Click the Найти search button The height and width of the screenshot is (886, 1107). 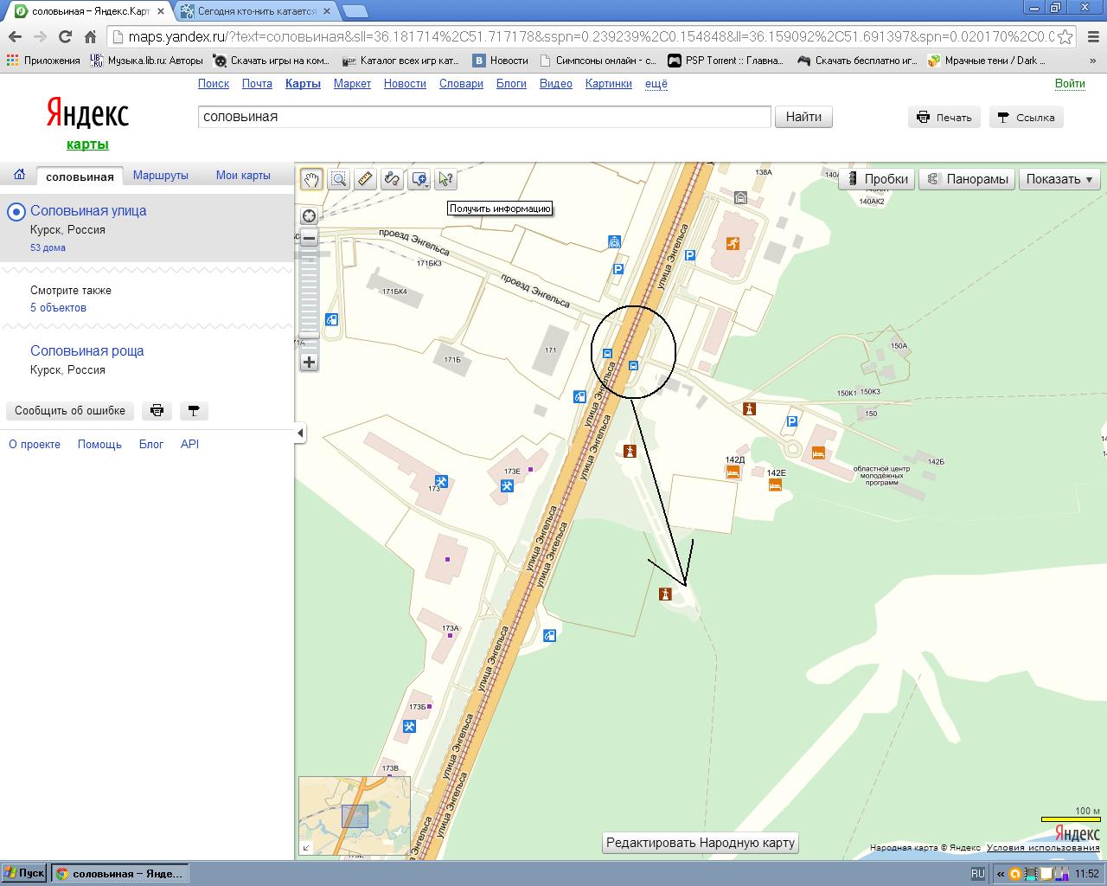pyautogui.click(x=803, y=117)
